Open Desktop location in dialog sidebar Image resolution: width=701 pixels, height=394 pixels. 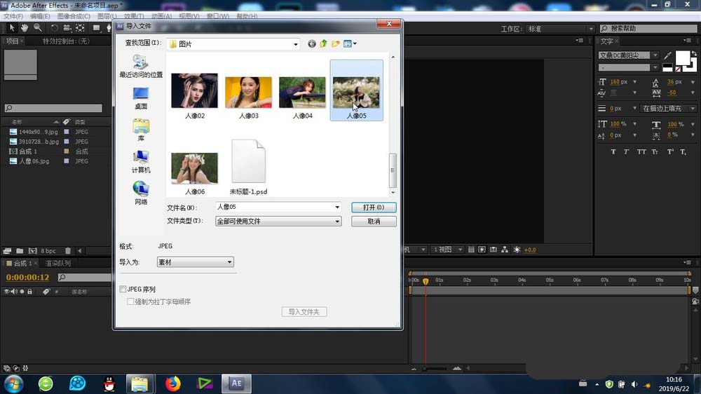141,98
